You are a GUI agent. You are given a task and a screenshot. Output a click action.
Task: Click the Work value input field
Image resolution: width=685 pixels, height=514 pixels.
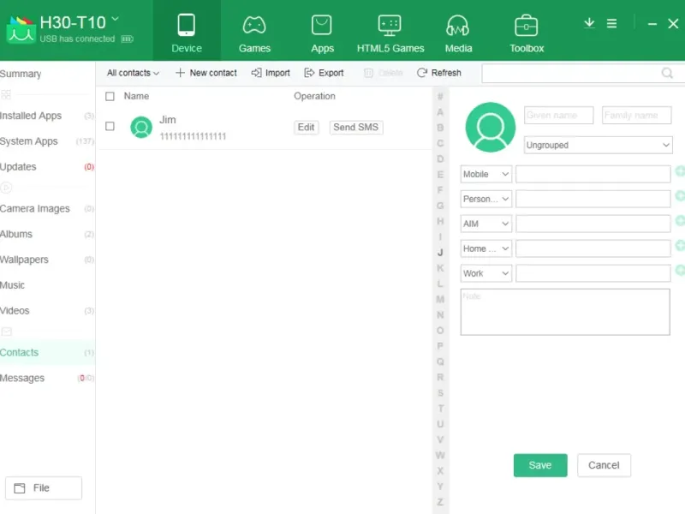tap(593, 273)
